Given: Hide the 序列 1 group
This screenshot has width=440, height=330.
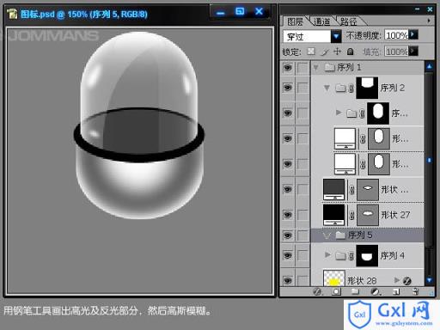Looking at the screenshot, I should tap(288, 68).
